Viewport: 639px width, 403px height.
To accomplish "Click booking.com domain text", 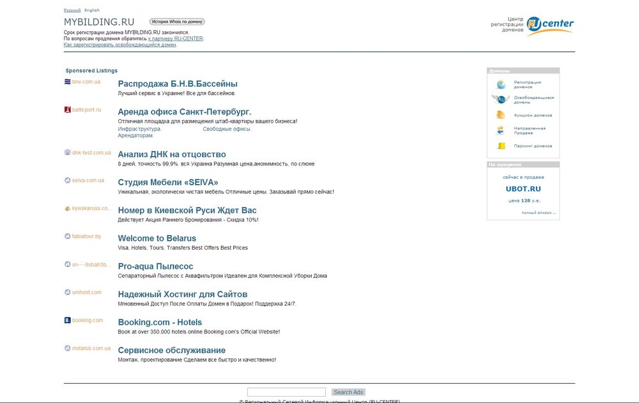I will 88,320.
